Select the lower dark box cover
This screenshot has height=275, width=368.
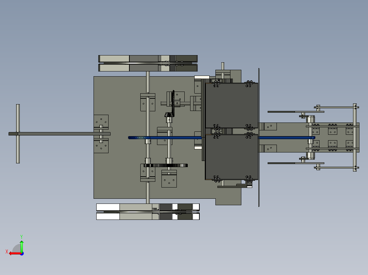tap(232, 157)
